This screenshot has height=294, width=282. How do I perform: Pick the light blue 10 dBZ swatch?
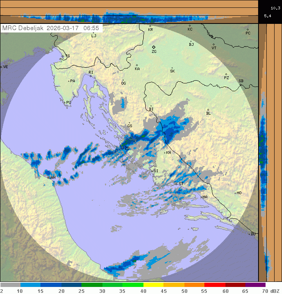(x=31, y=285)
